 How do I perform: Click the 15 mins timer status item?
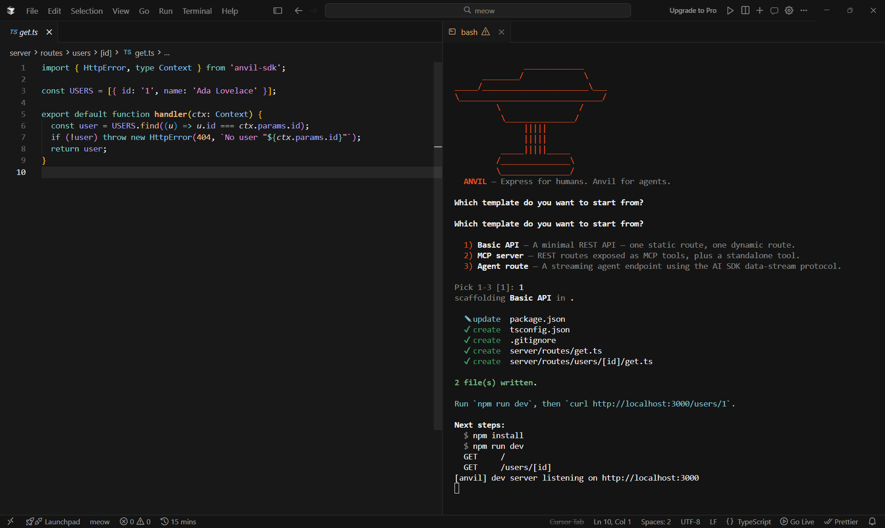click(178, 522)
